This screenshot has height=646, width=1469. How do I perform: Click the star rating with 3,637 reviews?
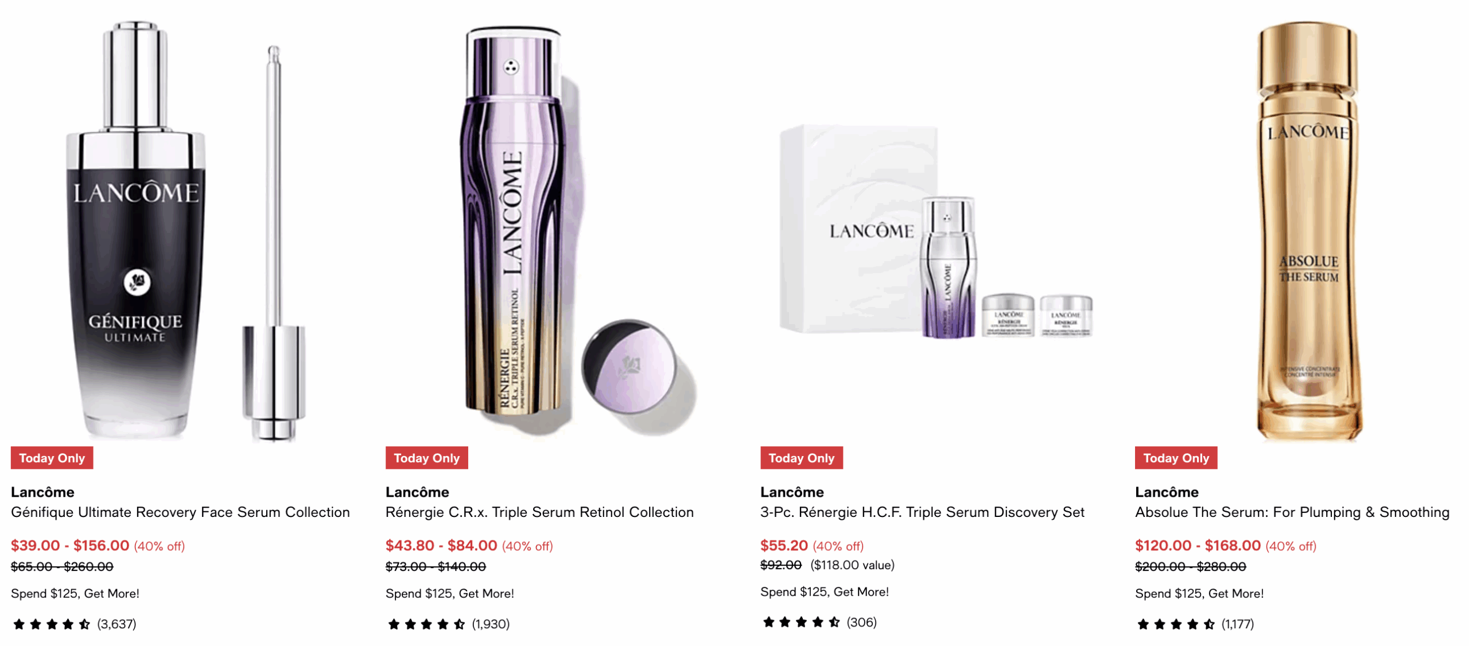[x=73, y=624]
